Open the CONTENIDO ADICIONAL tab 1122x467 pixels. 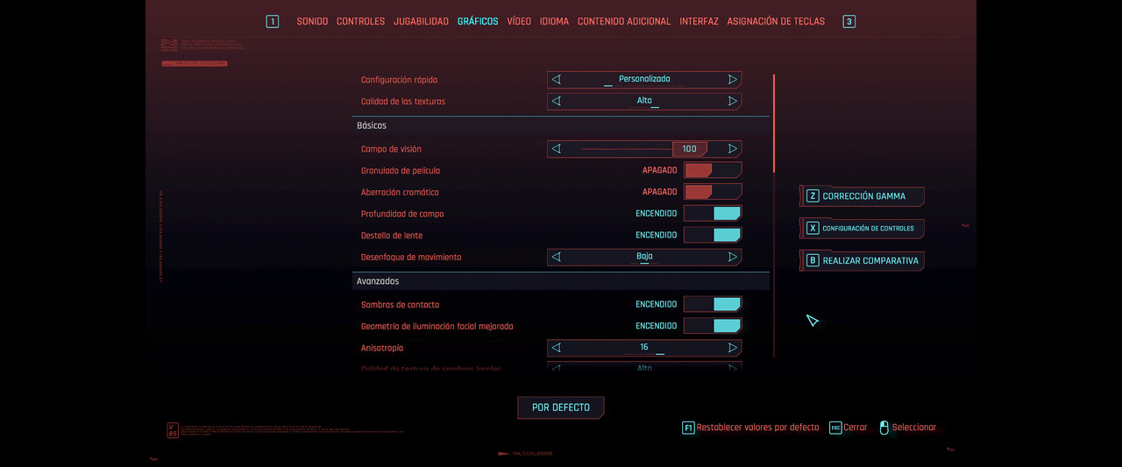pos(624,21)
